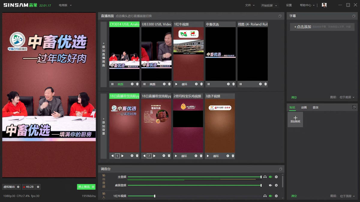
Task: Mute the 1红牛视频 audio speaker
Action: [x=271, y=196]
